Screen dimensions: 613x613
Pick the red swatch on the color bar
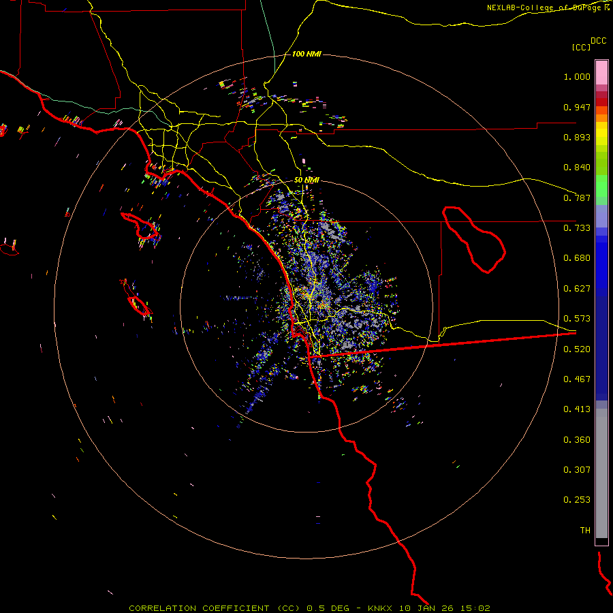click(601, 102)
